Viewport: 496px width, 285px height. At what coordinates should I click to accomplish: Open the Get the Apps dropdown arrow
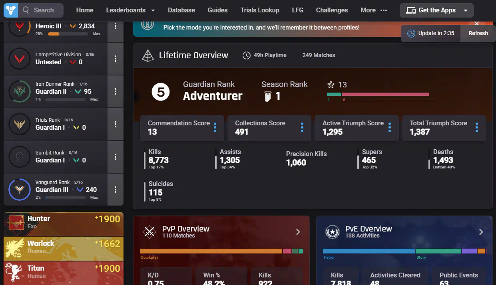pos(466,10)
